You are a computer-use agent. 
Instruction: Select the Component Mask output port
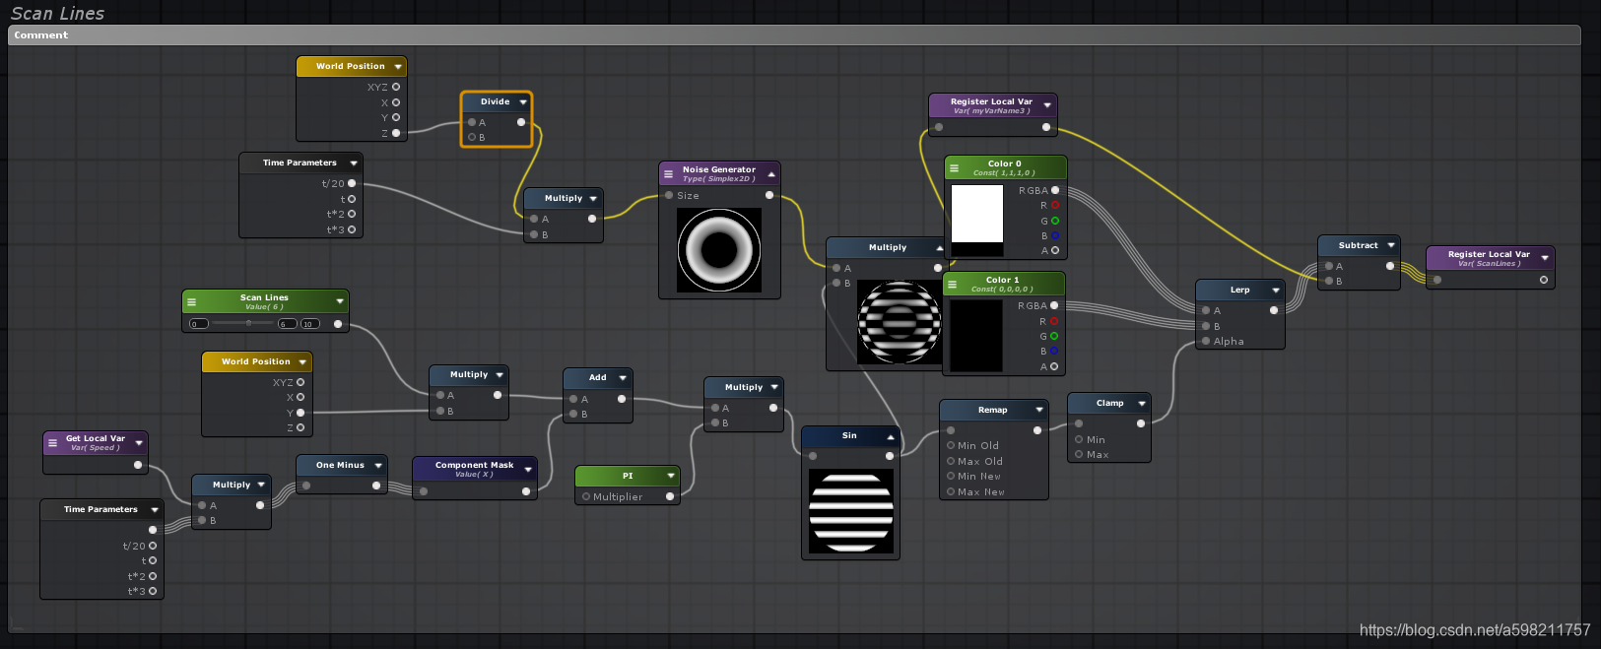tap(526, 490)
